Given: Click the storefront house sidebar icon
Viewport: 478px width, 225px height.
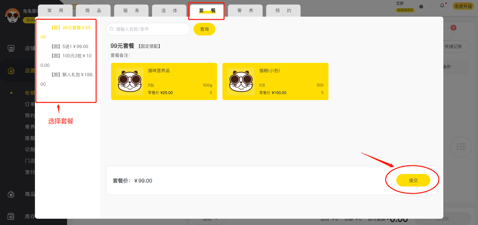Looking at the screenshot, I should (11, 71).
